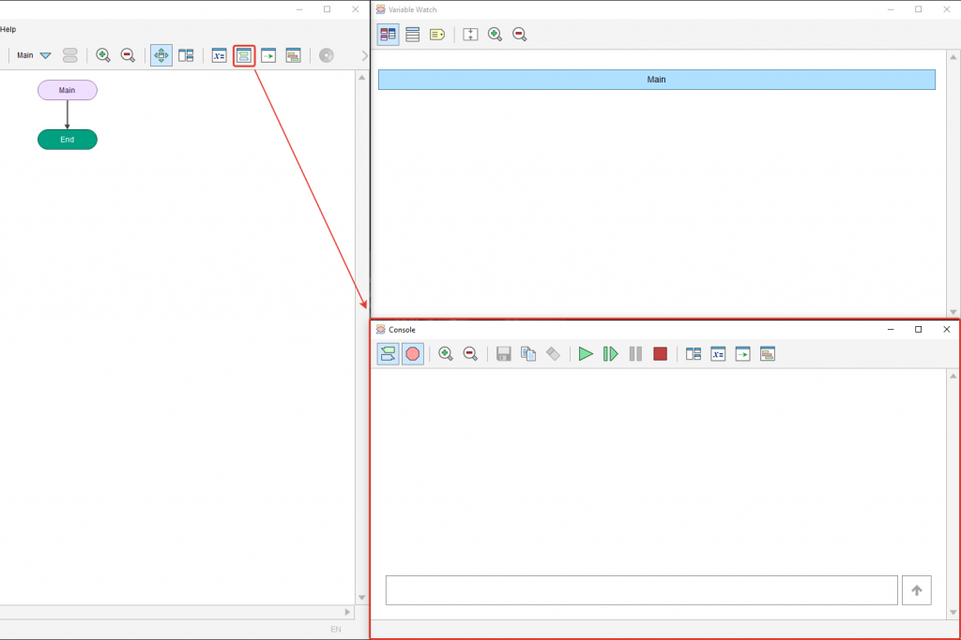This screenshot has width=961, height=640.
Task: Copy Console output to clipboard
Action: (528, 353)
